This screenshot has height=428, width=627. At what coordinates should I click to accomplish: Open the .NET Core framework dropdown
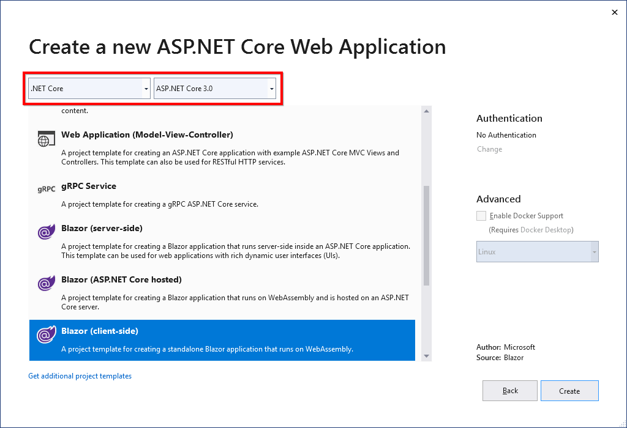pyautogui.click(x=89, y=89)
